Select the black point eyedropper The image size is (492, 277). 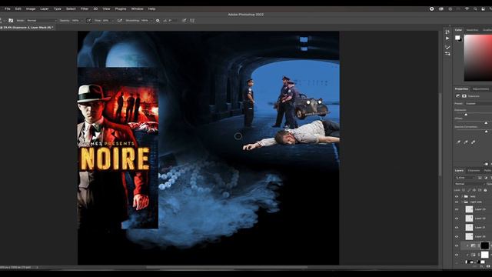tap(458, 142)
